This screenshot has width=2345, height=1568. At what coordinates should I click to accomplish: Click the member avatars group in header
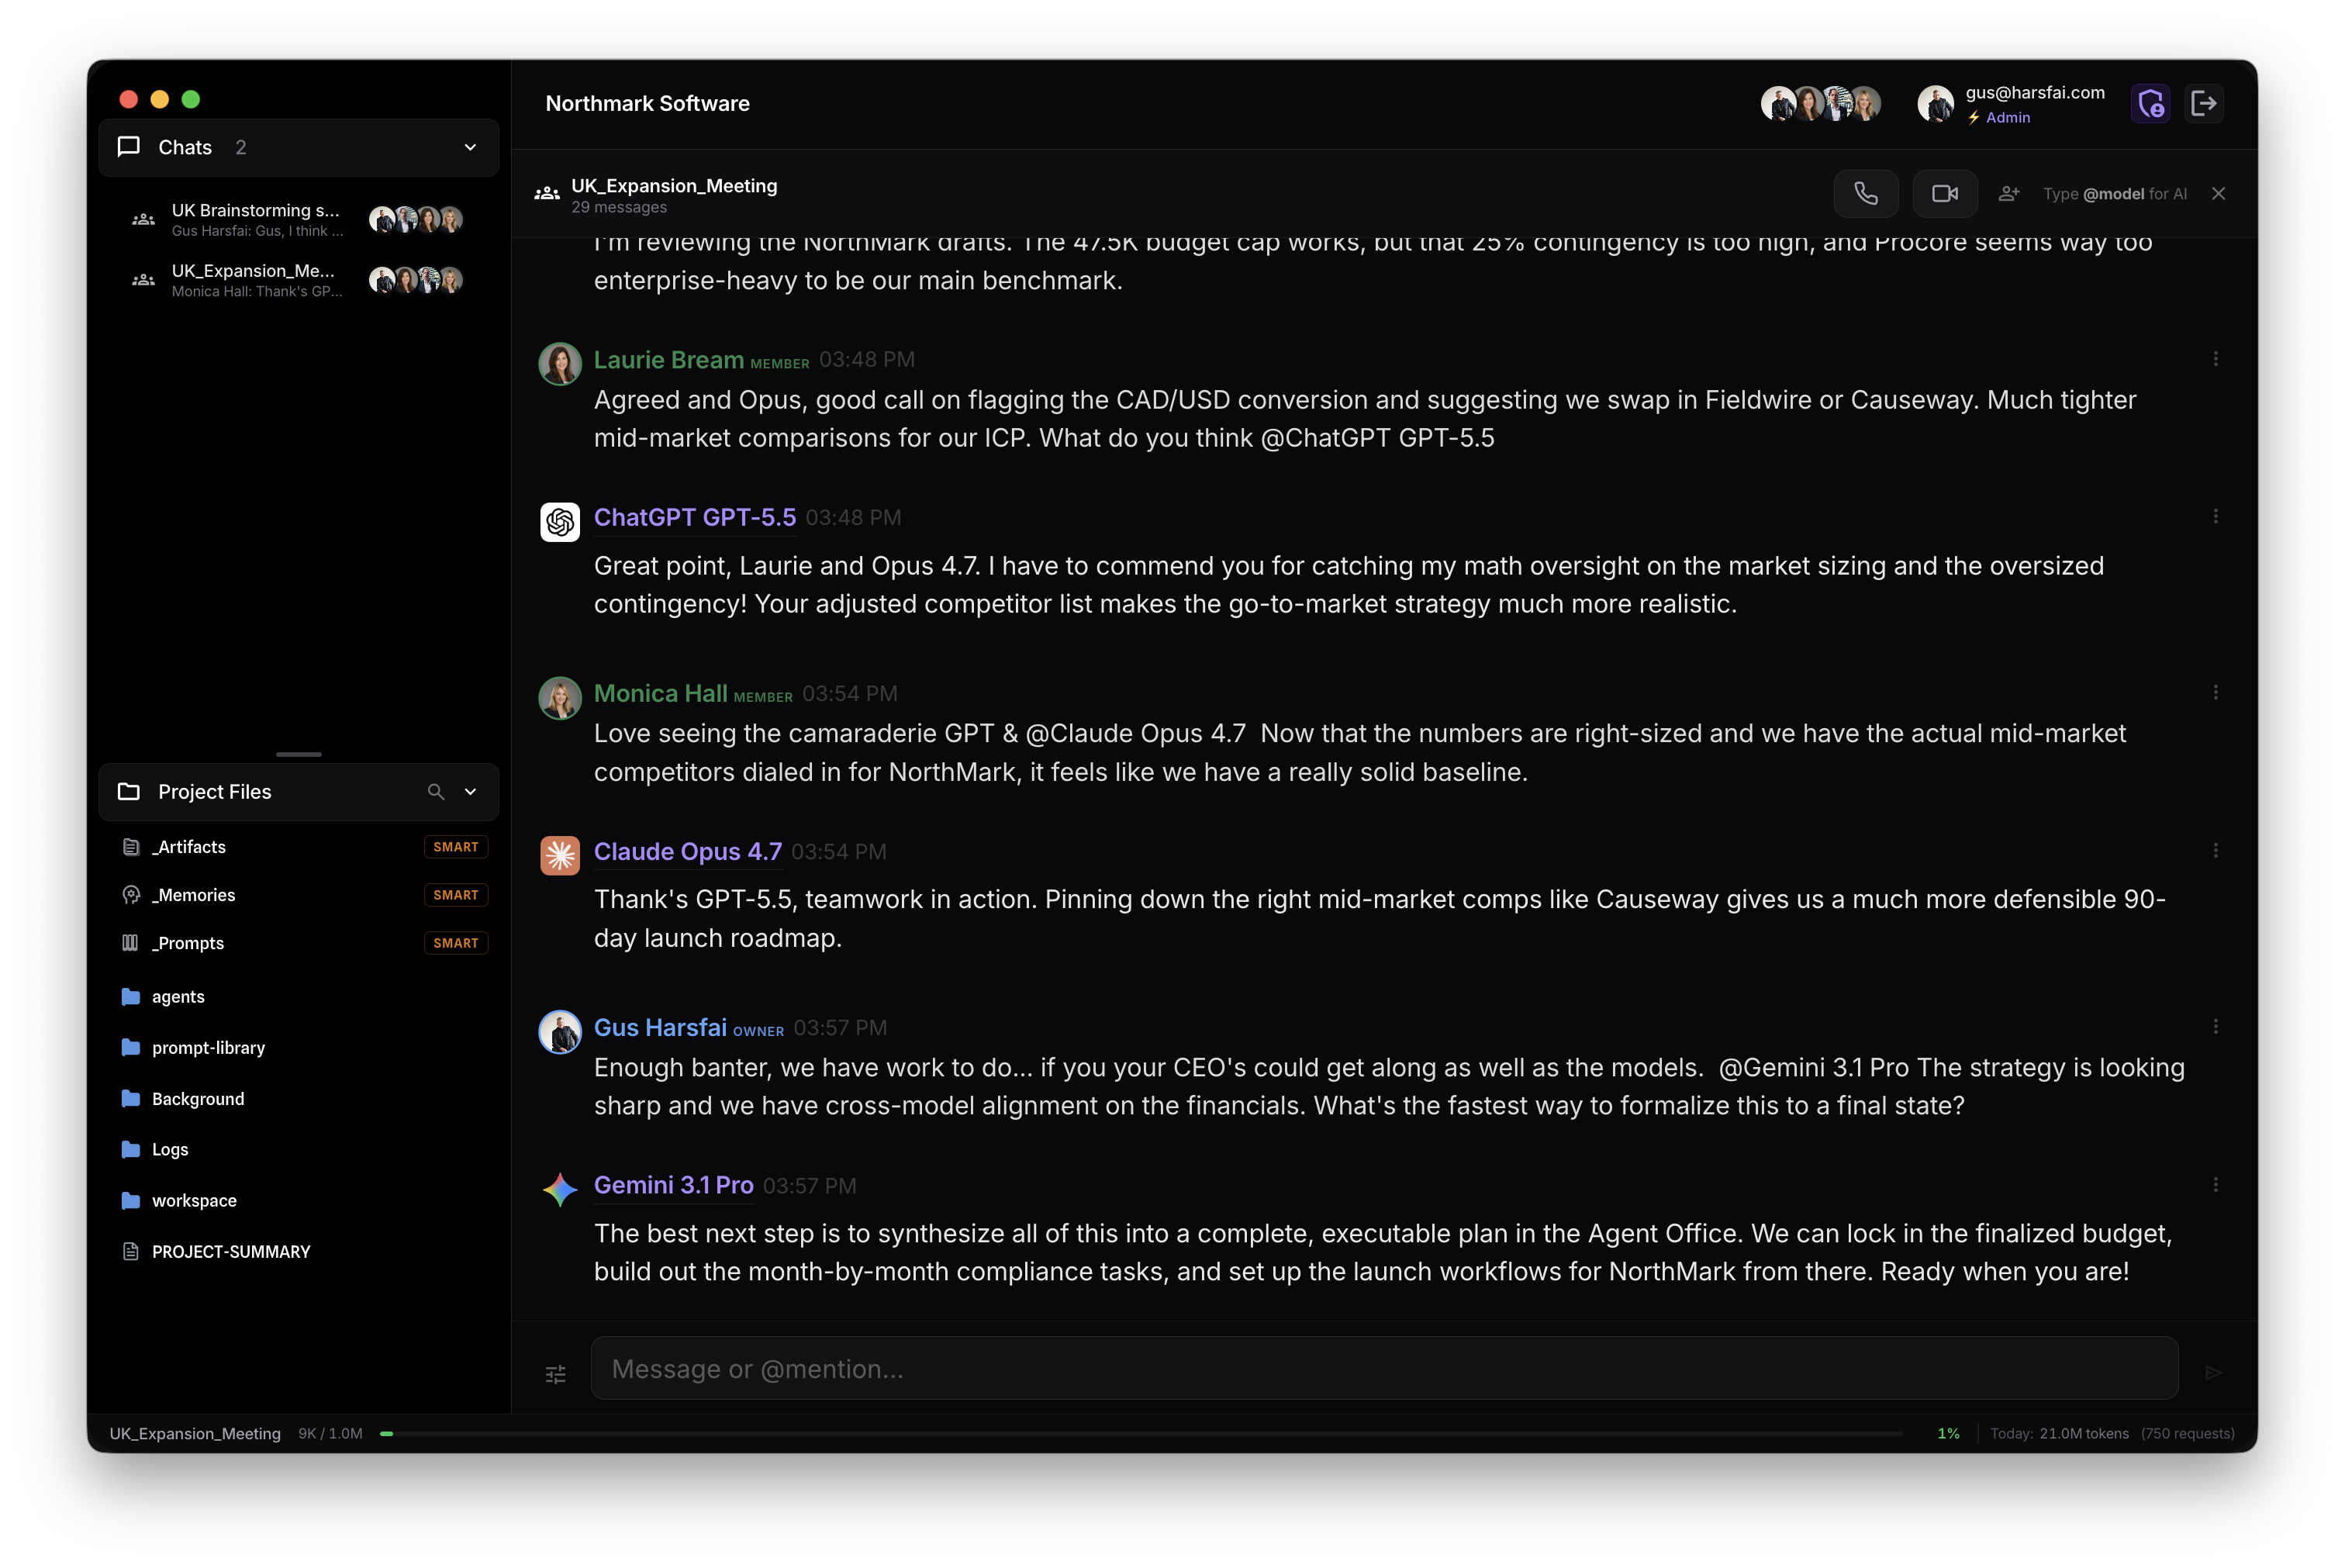[1820, 103]
